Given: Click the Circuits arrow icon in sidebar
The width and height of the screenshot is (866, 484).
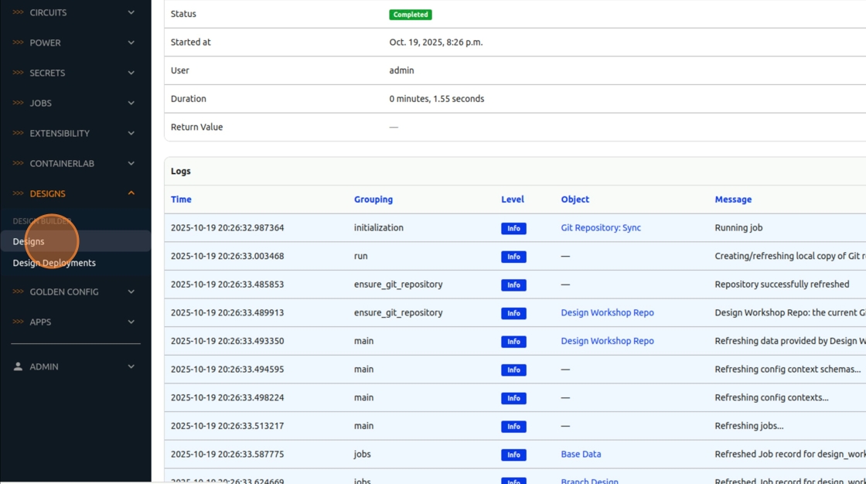Looking at the screenshot, I should click(18, 12).
